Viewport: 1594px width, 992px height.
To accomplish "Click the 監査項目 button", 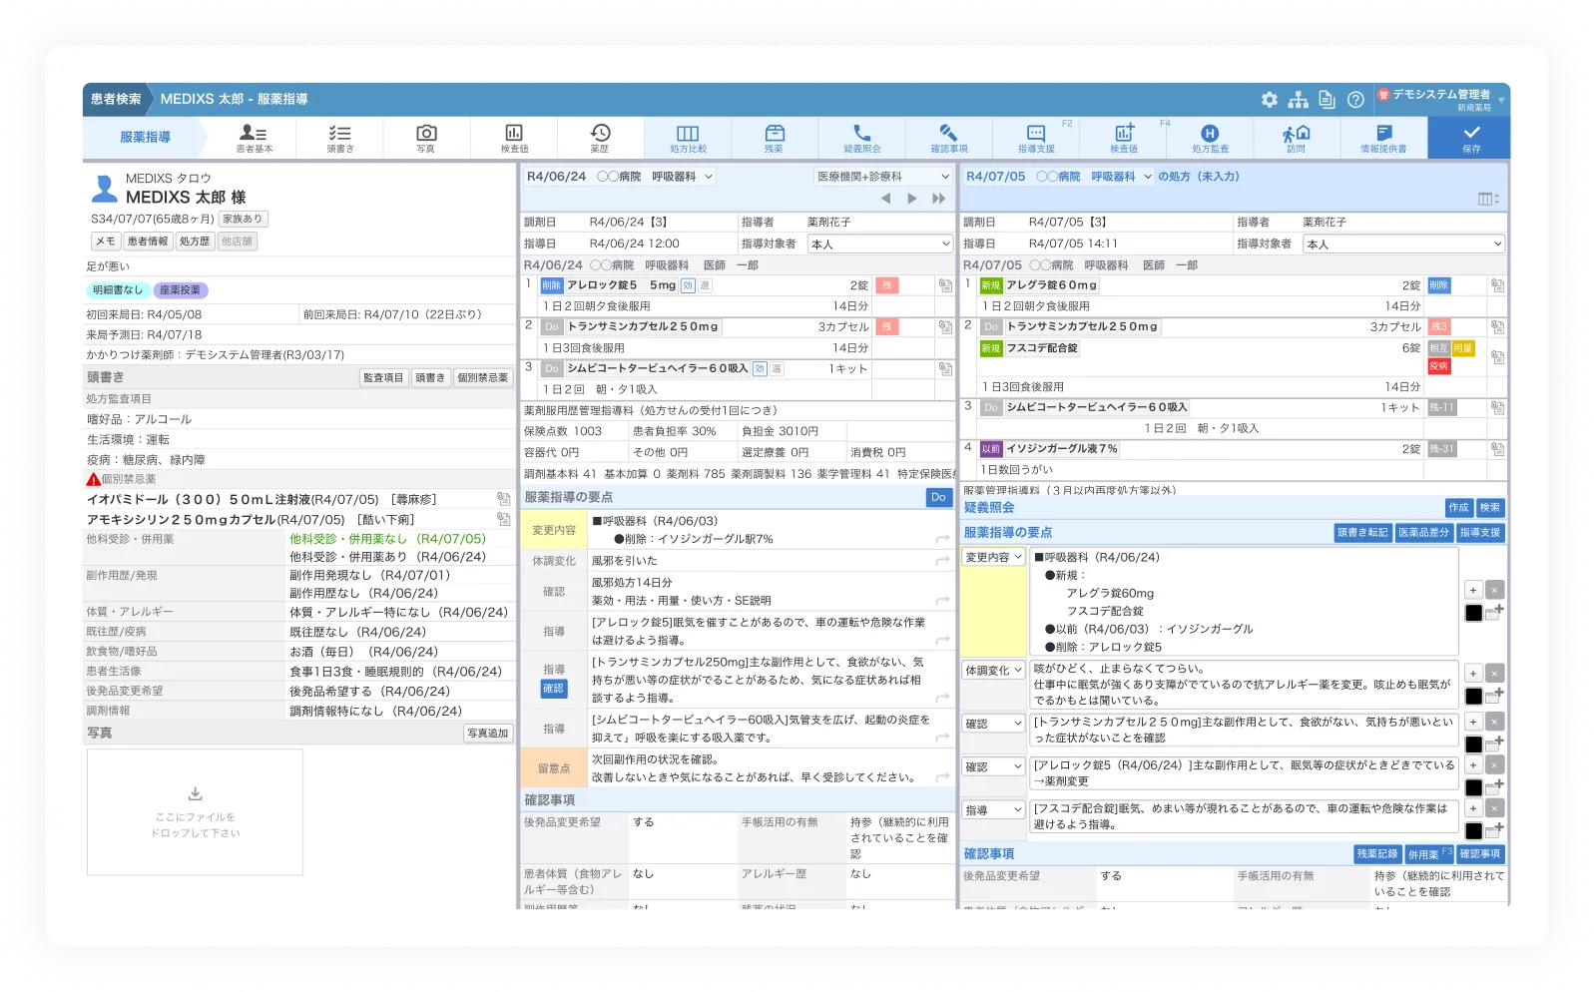I will click(x=383, y=378).
